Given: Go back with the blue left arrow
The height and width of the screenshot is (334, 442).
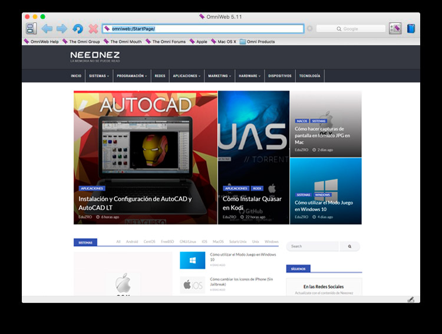Looking at the screenshot, I should click(x=47, y=29).
